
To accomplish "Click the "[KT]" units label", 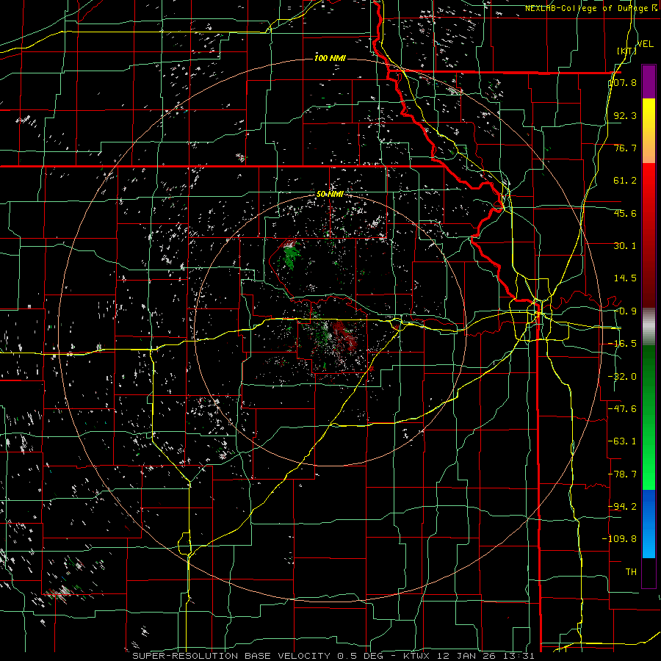I will coord(626,51).
